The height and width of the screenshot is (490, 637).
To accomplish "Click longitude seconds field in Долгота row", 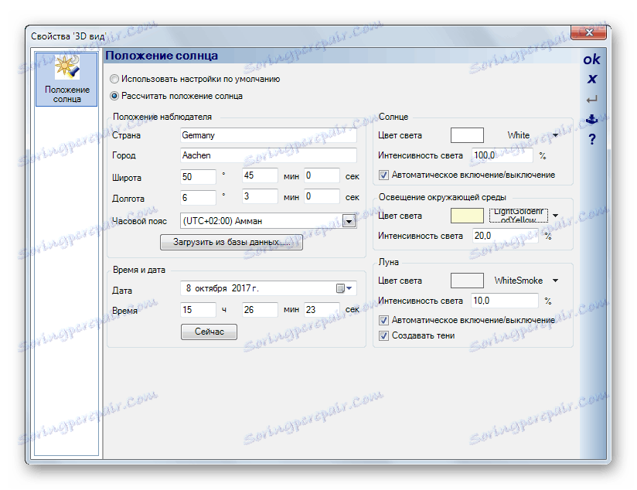I will tap(322, 196).
